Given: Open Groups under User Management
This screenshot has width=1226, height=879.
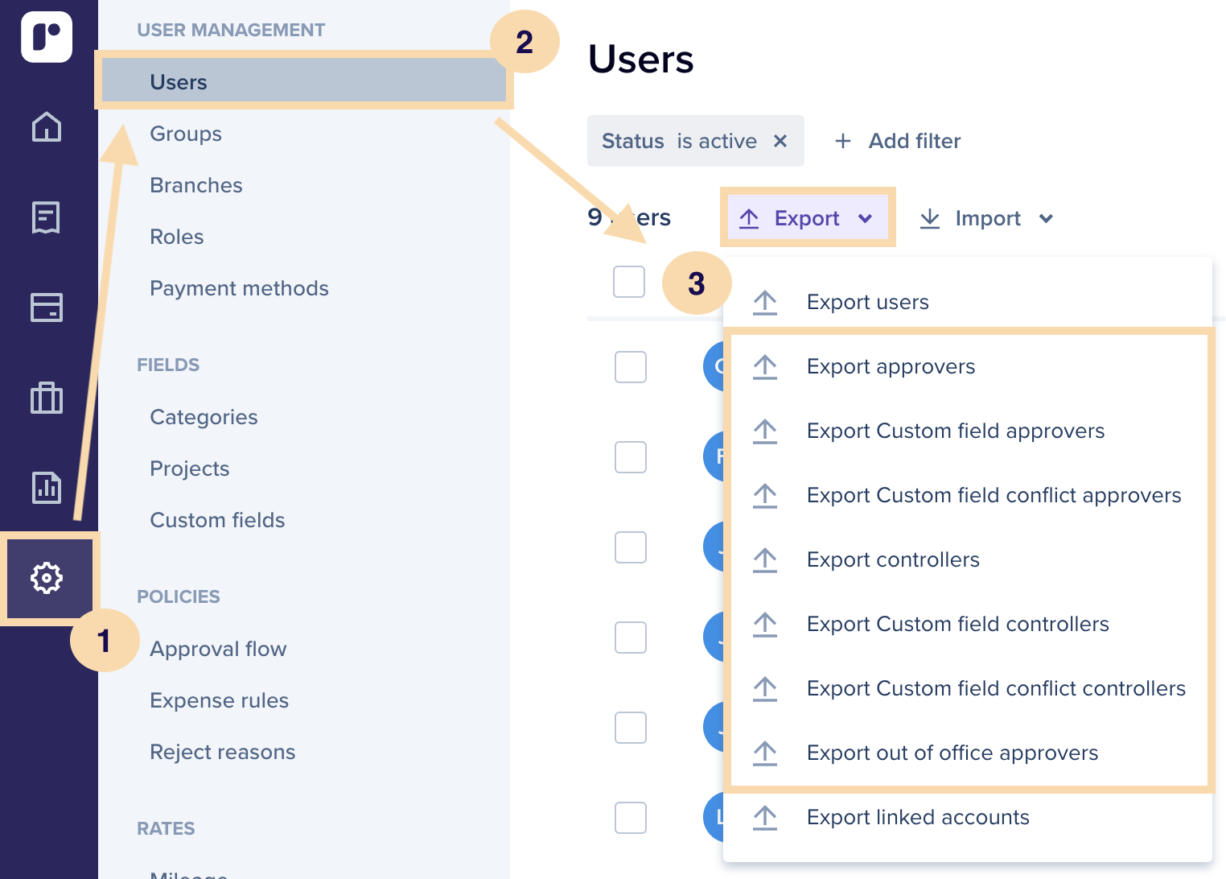Looking at the screenshot, I should coord(186,134).
